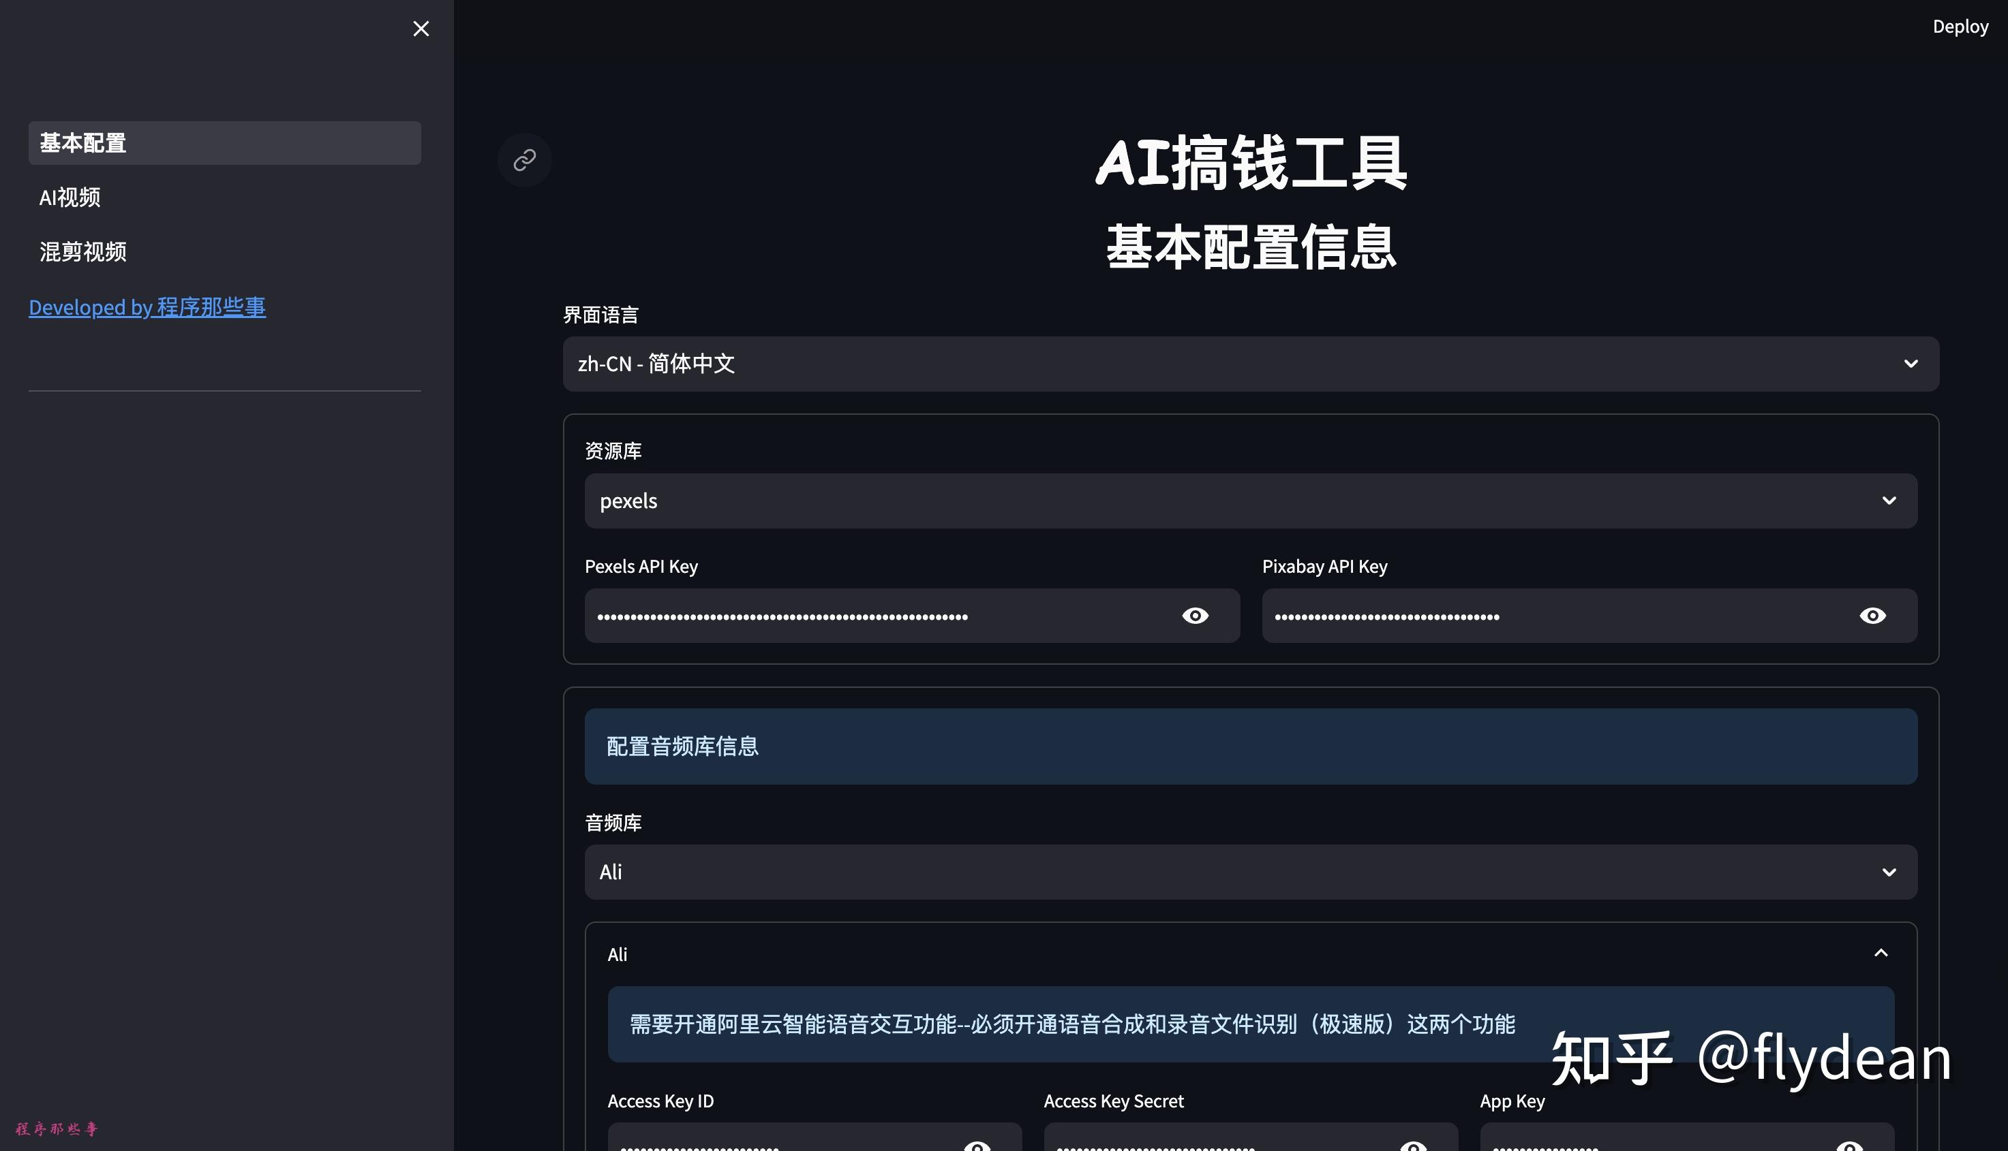Open the 资源库 dropdown showing pexels
The width and height of the screenshot is (2008, 1151).
pyautogui.click(x=1890, y=501)
